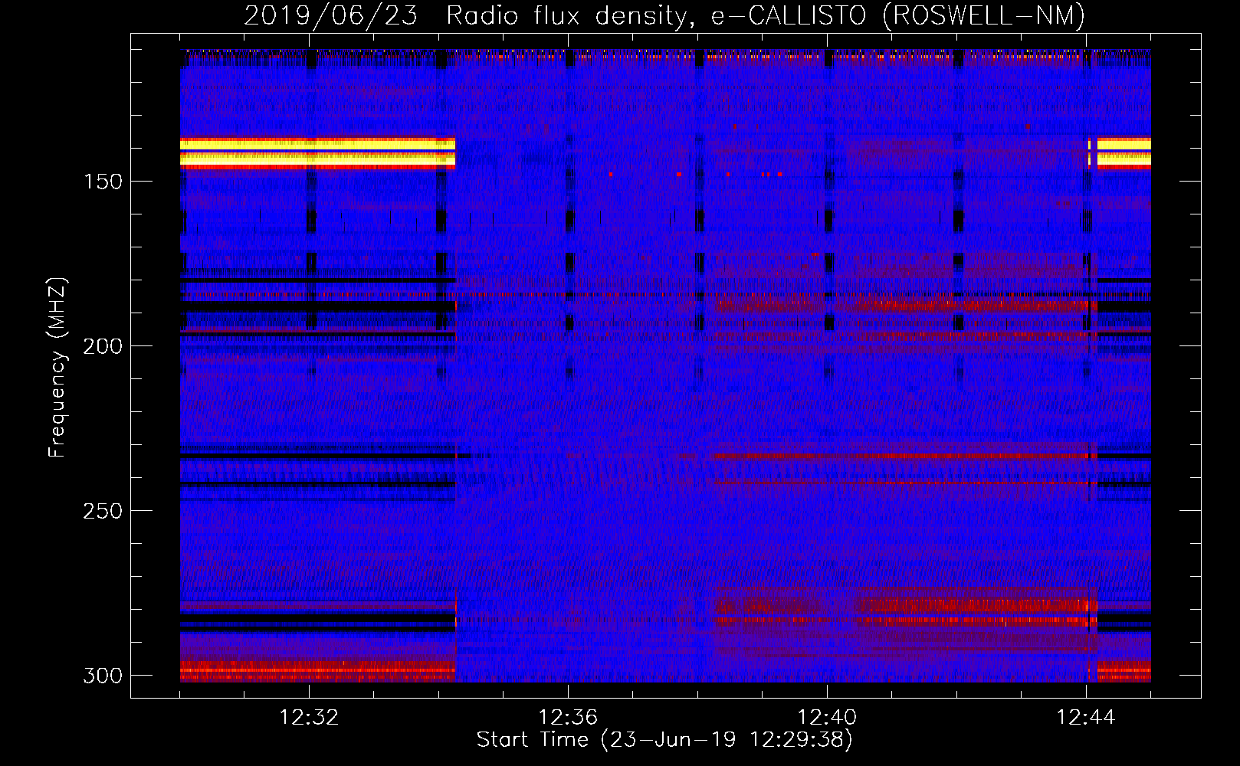Click the bright yellow band near 140 MHz on the left side

click(x=317, y=152)
